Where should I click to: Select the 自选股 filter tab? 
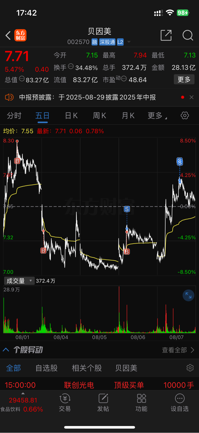(47, 368)
